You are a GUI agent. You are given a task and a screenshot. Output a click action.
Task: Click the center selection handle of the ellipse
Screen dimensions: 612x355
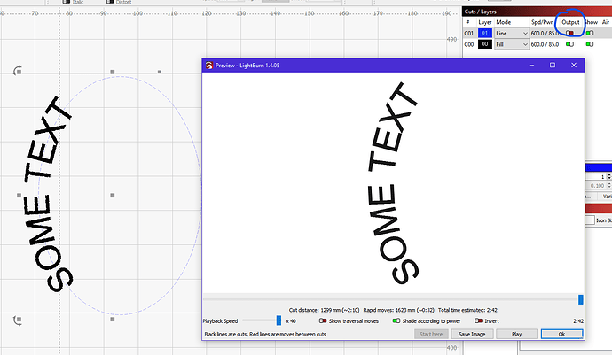click(x=113, y=196)
